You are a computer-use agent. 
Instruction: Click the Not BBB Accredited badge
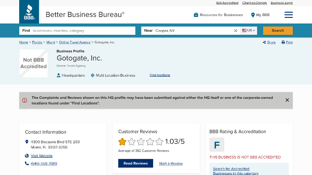(34, 63)
